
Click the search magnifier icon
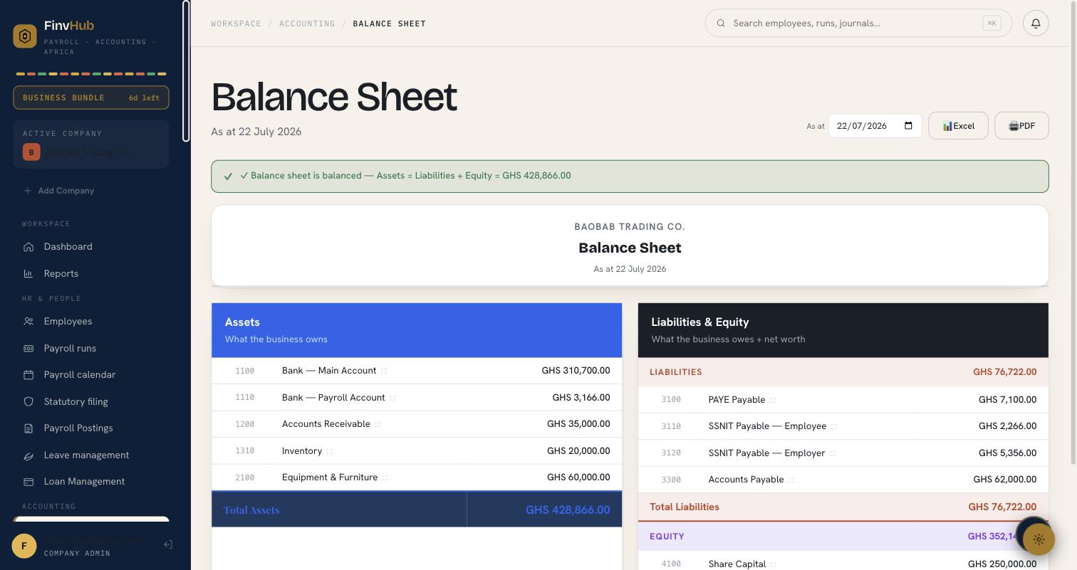[x=721, y=23]
